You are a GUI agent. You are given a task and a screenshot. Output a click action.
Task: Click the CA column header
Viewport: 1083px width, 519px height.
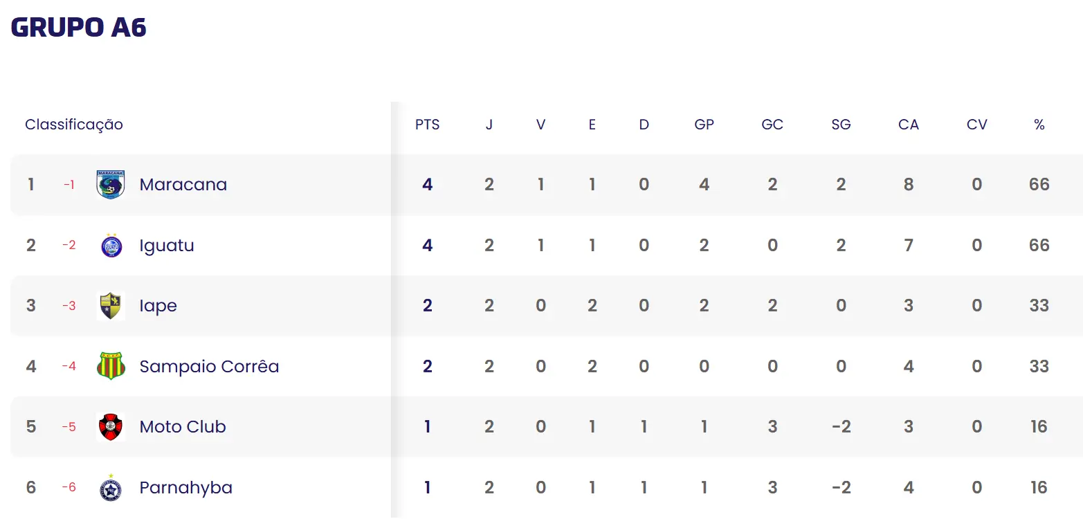[908, 125]
